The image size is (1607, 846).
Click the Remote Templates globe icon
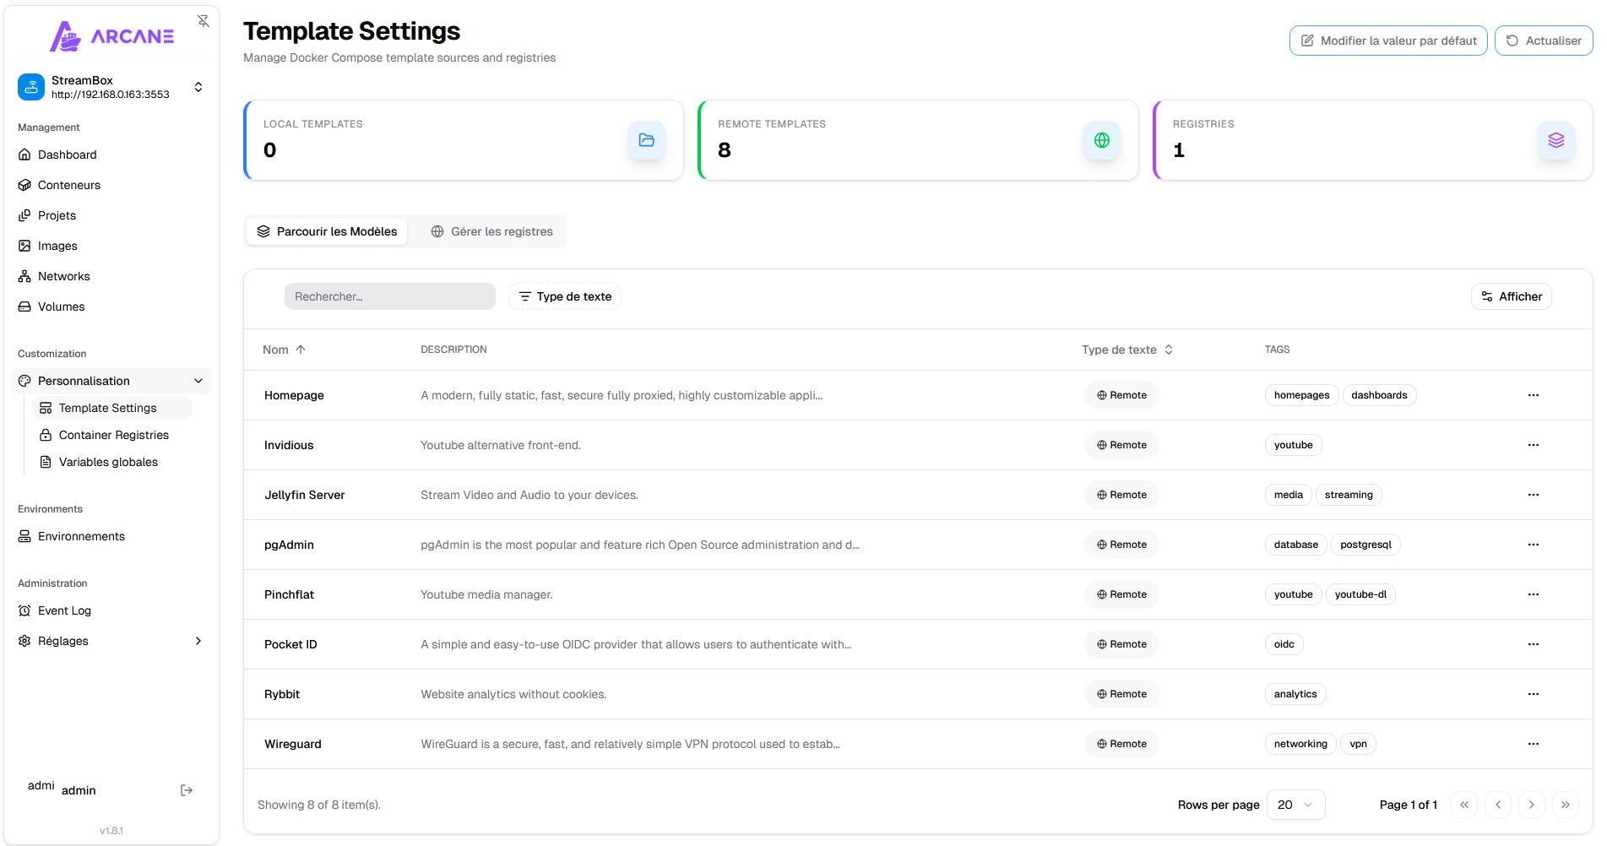pyautogui.click(x=1101, y=140)
